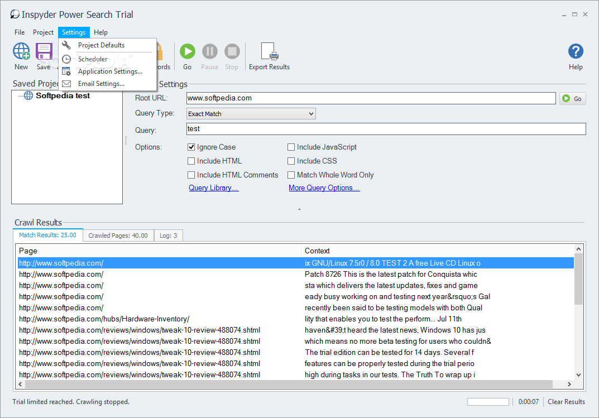Select row 'recently been said to be testing'
Screen dimensions: 599x418
[296, 308]
